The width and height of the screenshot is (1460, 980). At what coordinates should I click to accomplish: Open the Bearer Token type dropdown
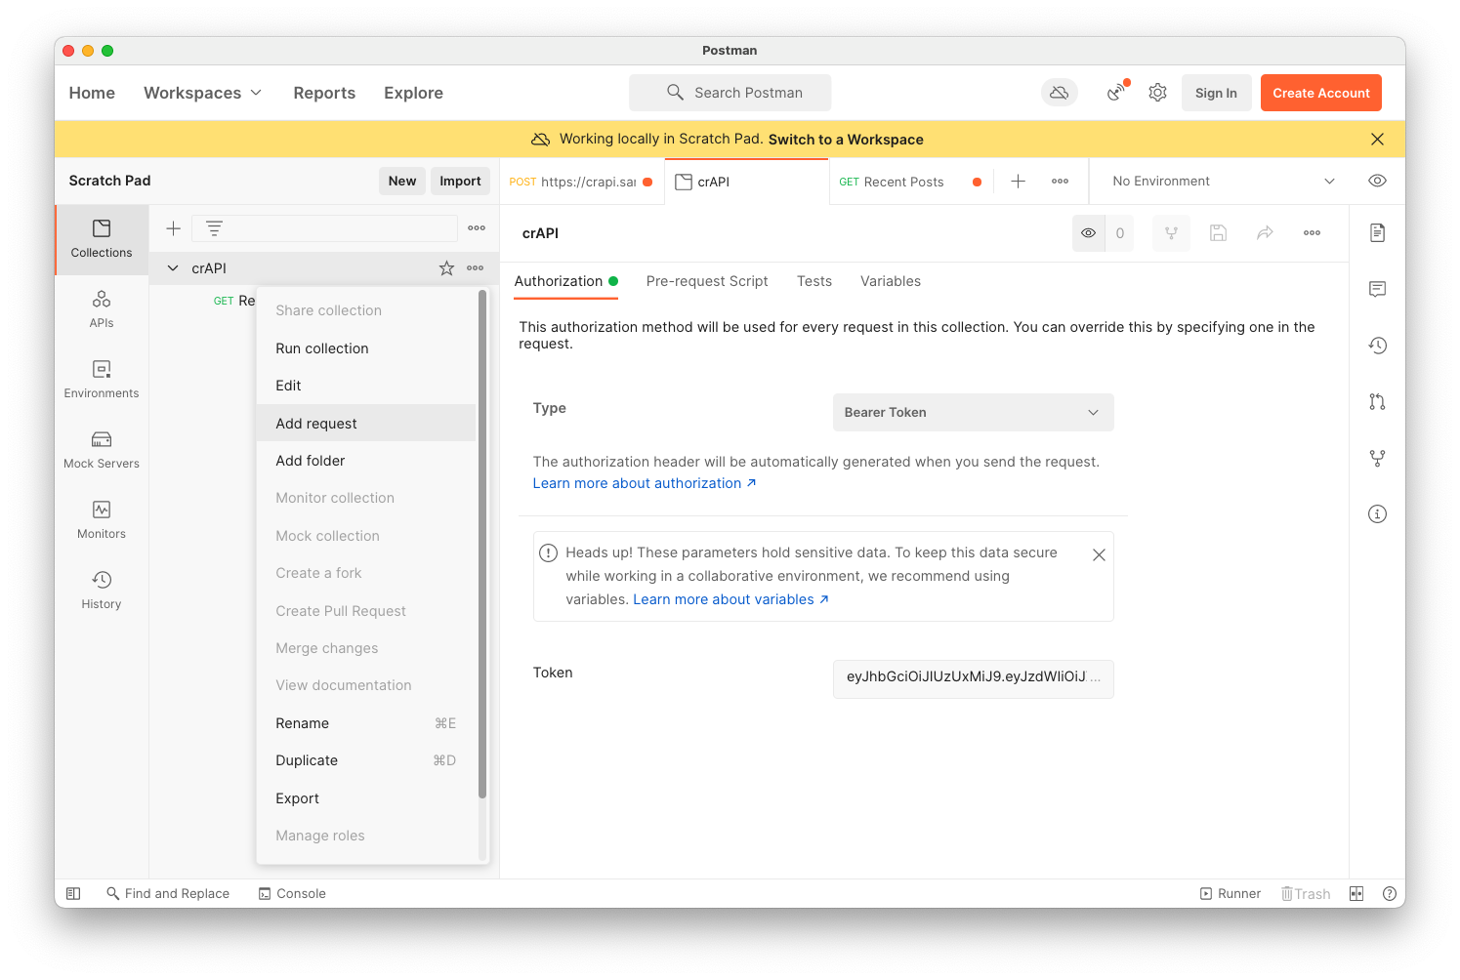(x=974, y=413)
